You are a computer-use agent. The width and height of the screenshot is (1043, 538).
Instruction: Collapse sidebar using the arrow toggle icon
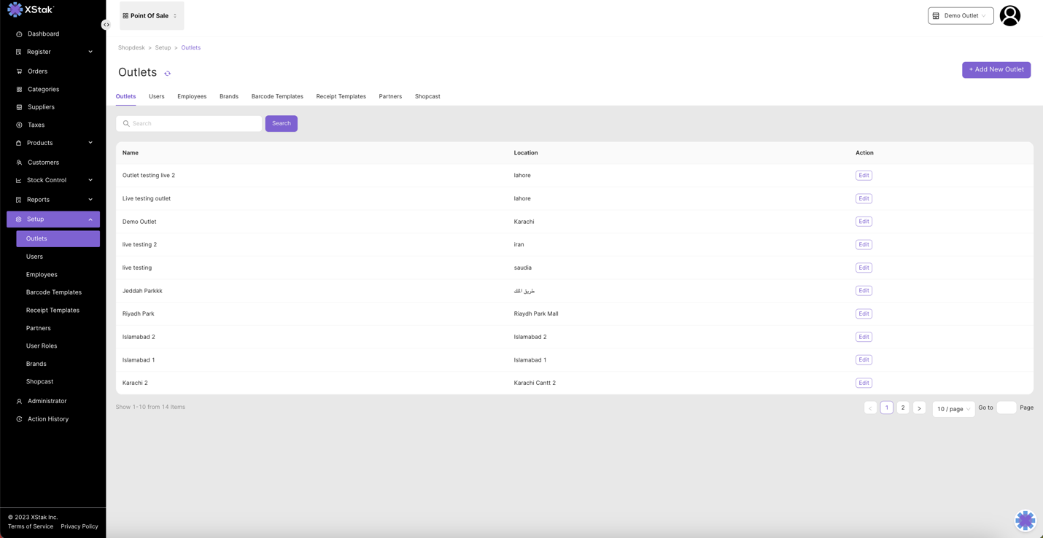(106, 25)
